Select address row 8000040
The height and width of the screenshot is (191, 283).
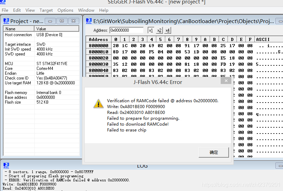[x=98, y=70]
